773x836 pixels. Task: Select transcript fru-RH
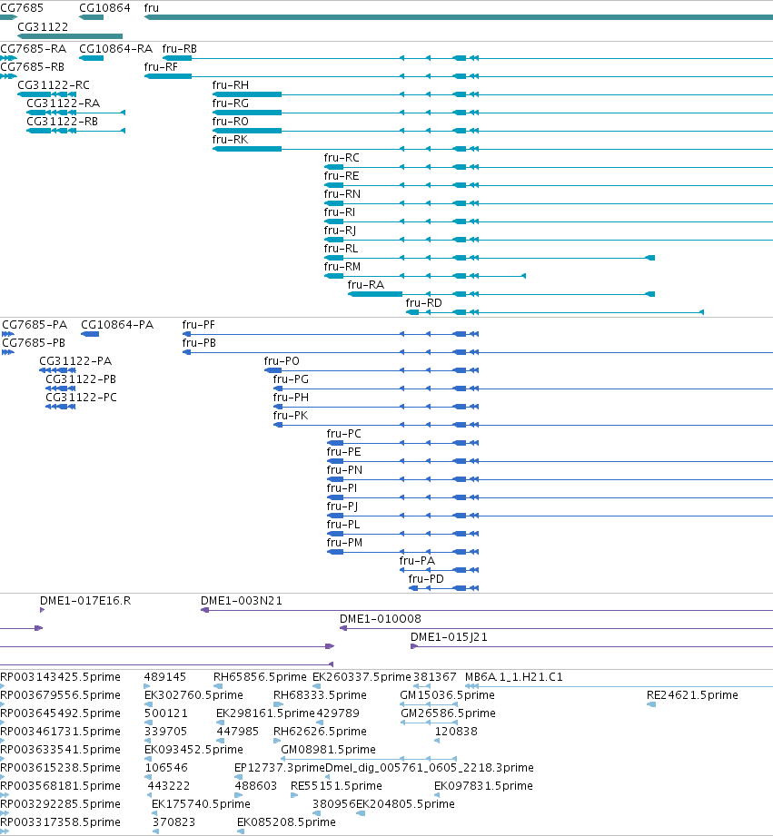click(x=231, y=84)
